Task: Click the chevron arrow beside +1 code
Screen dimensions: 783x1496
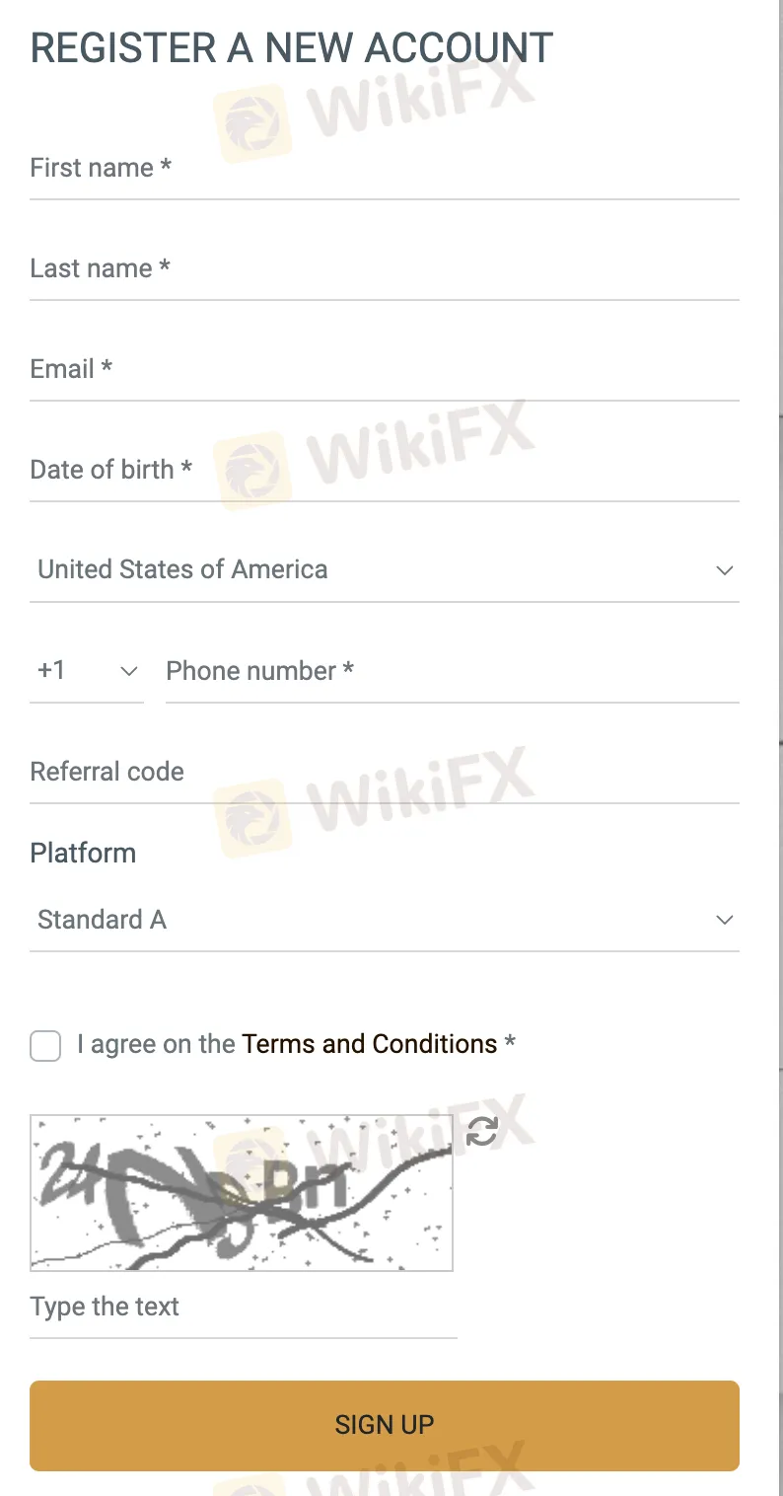Action: [128, 672]
